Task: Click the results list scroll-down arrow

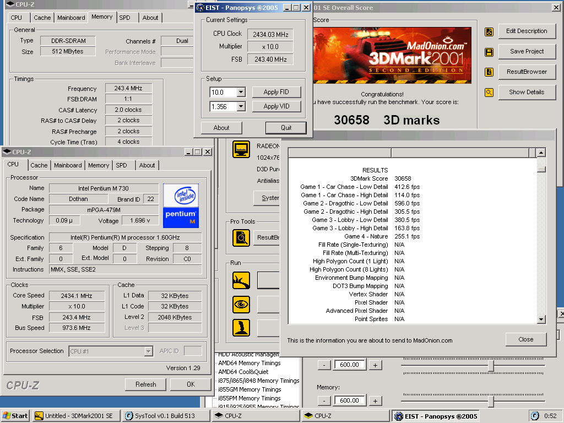Action: pos(541,319)
